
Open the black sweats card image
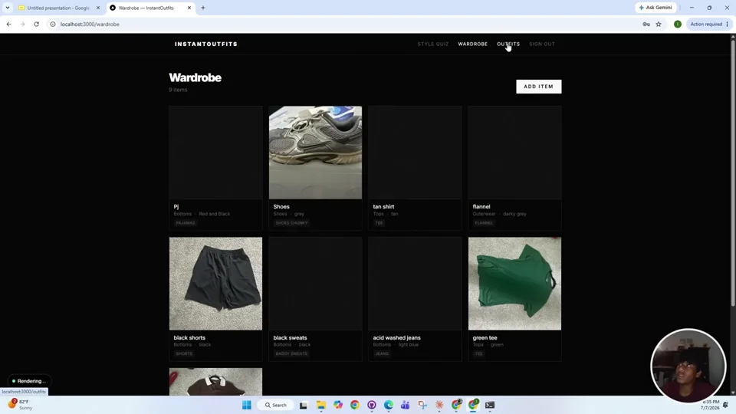tap(315, 284)
